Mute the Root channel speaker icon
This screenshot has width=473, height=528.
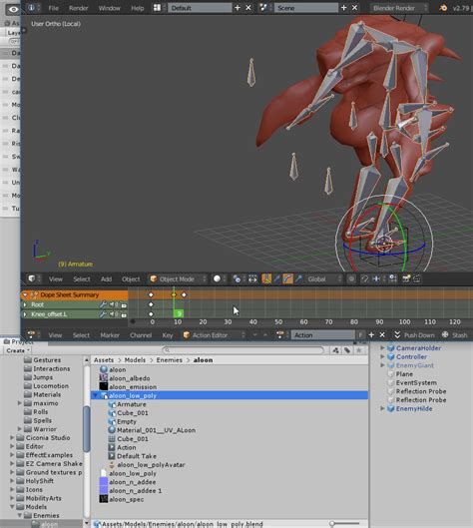click(113, 304)
